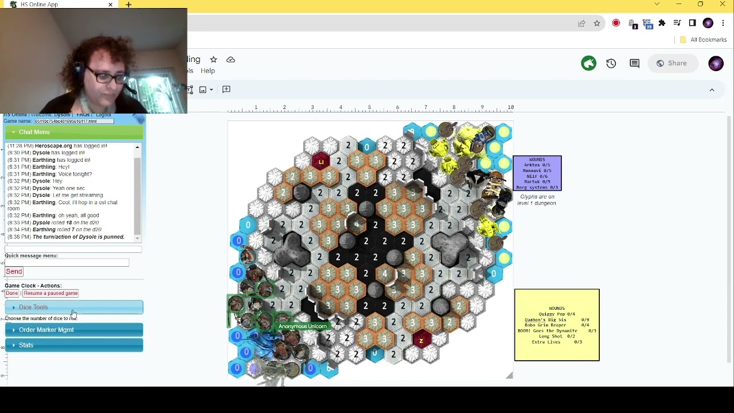
Task: Open the tab search dropdown arrow
Action: (657, 5)
